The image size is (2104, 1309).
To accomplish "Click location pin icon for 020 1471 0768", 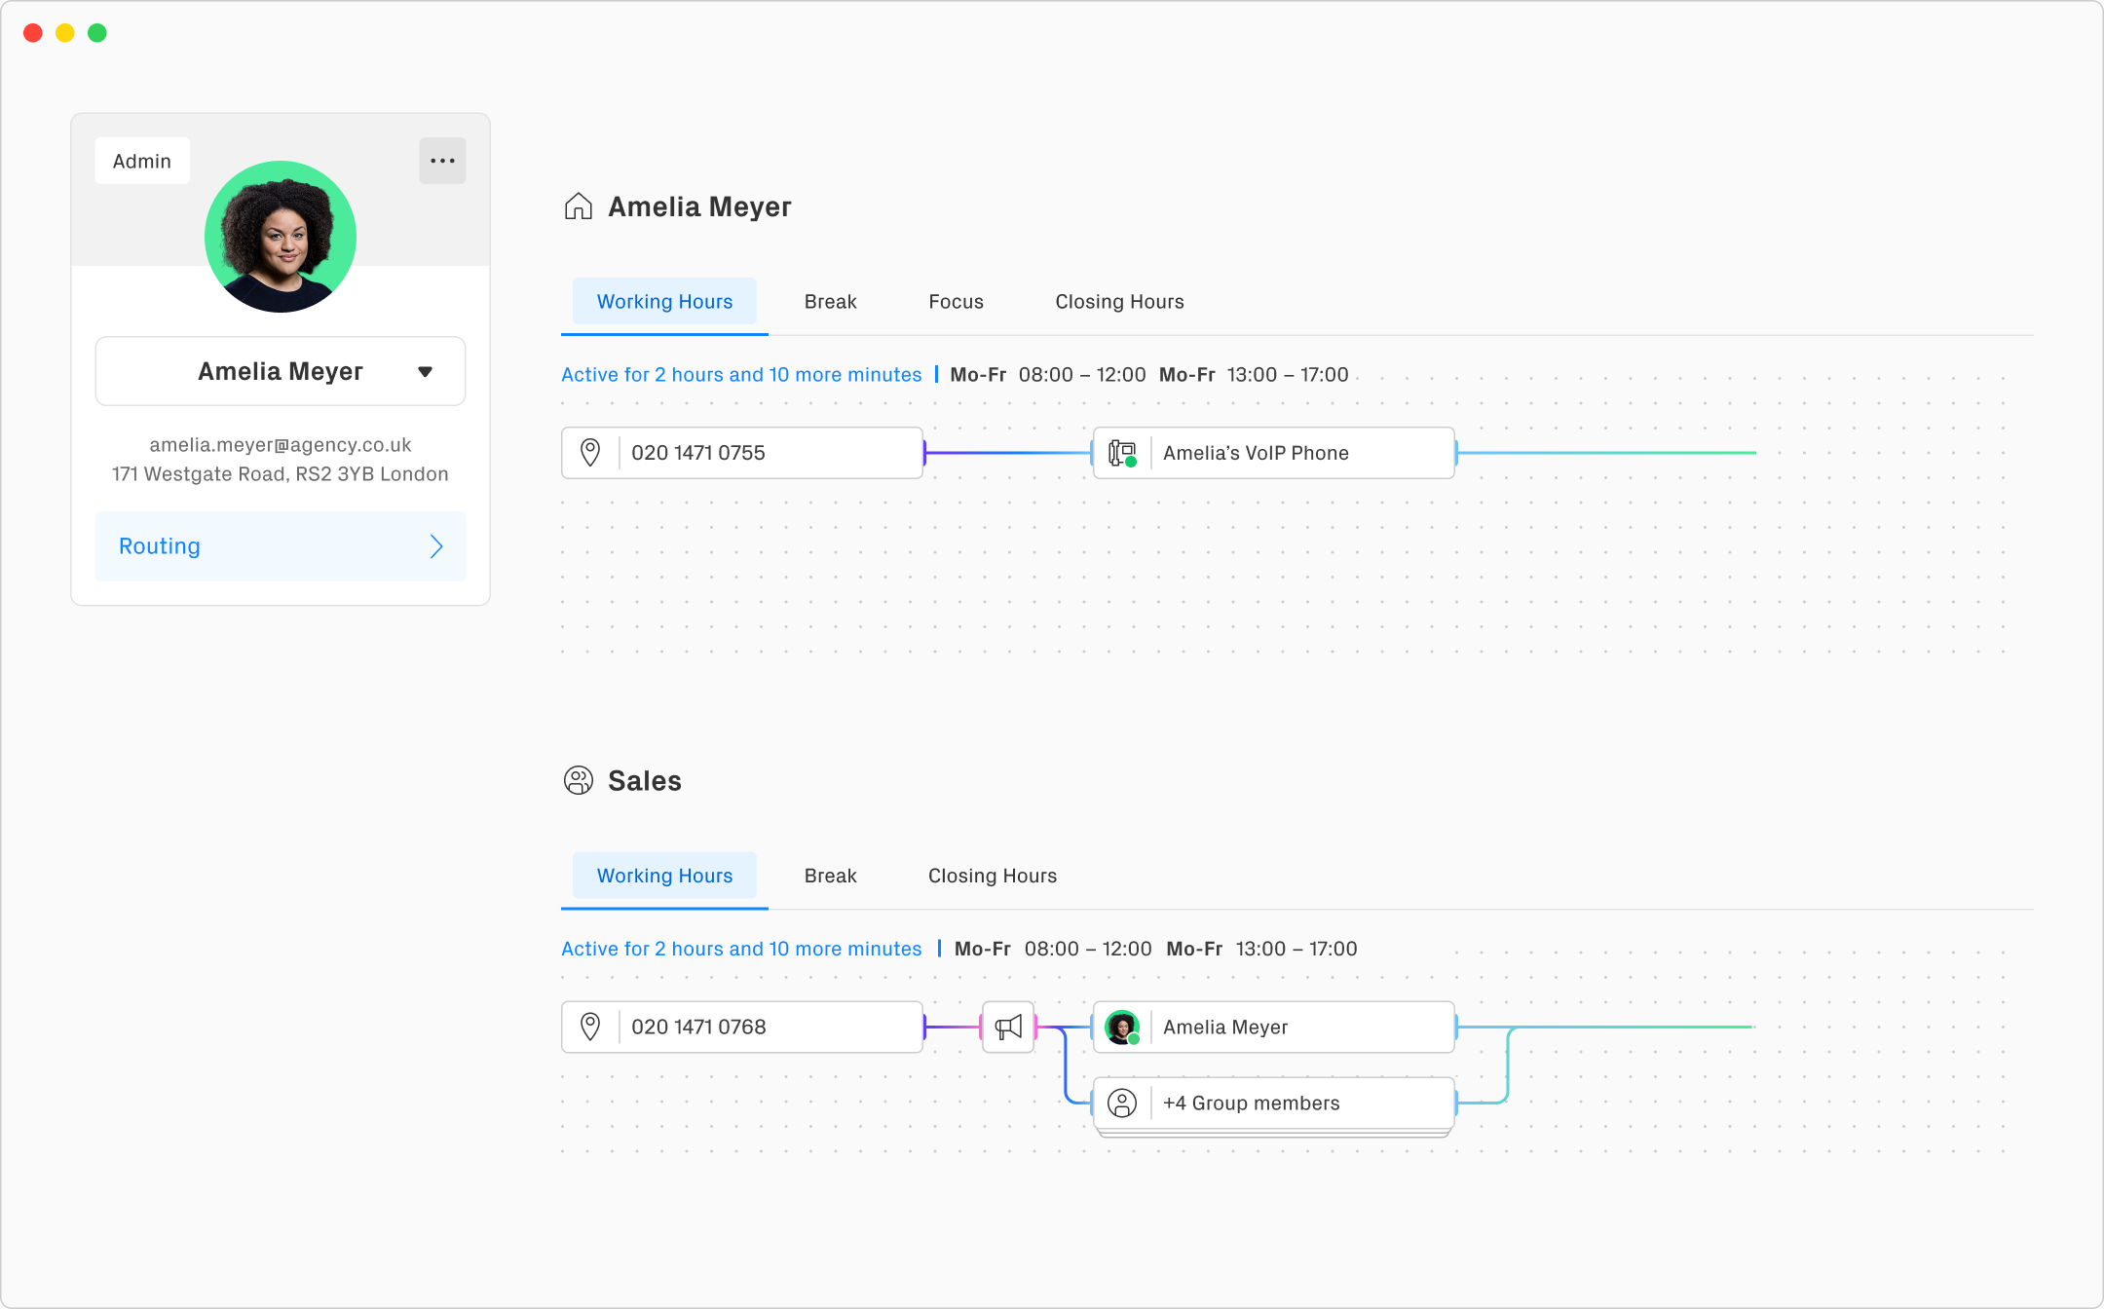I will click(590, 1027).
